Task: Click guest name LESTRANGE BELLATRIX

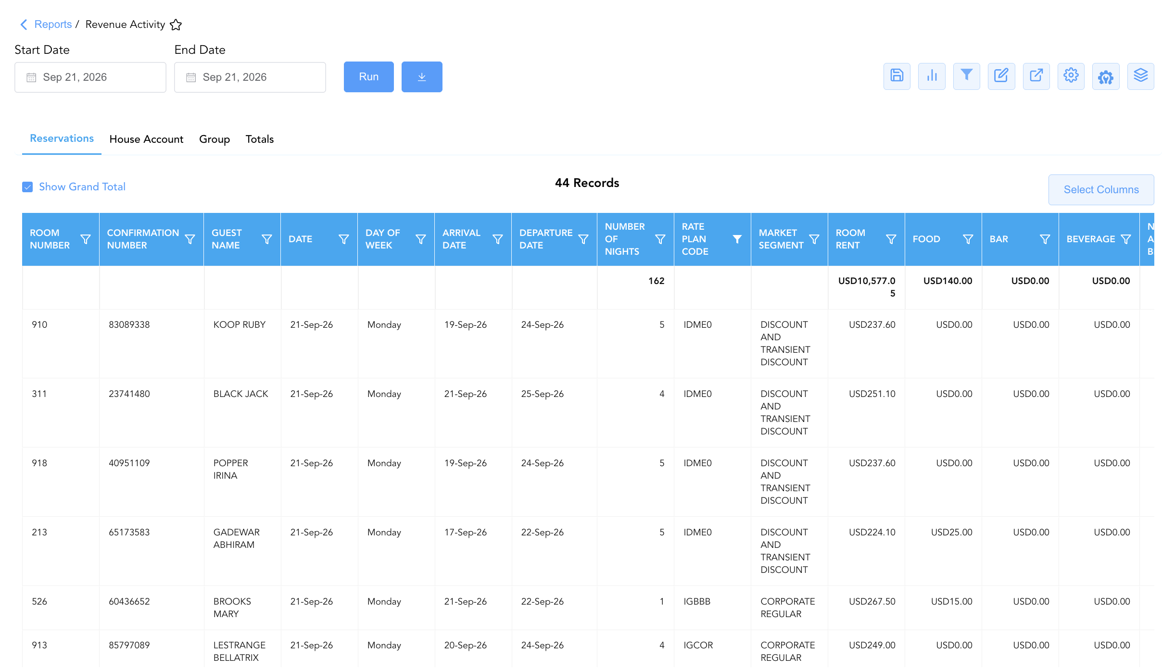Action: click(240, 652)
